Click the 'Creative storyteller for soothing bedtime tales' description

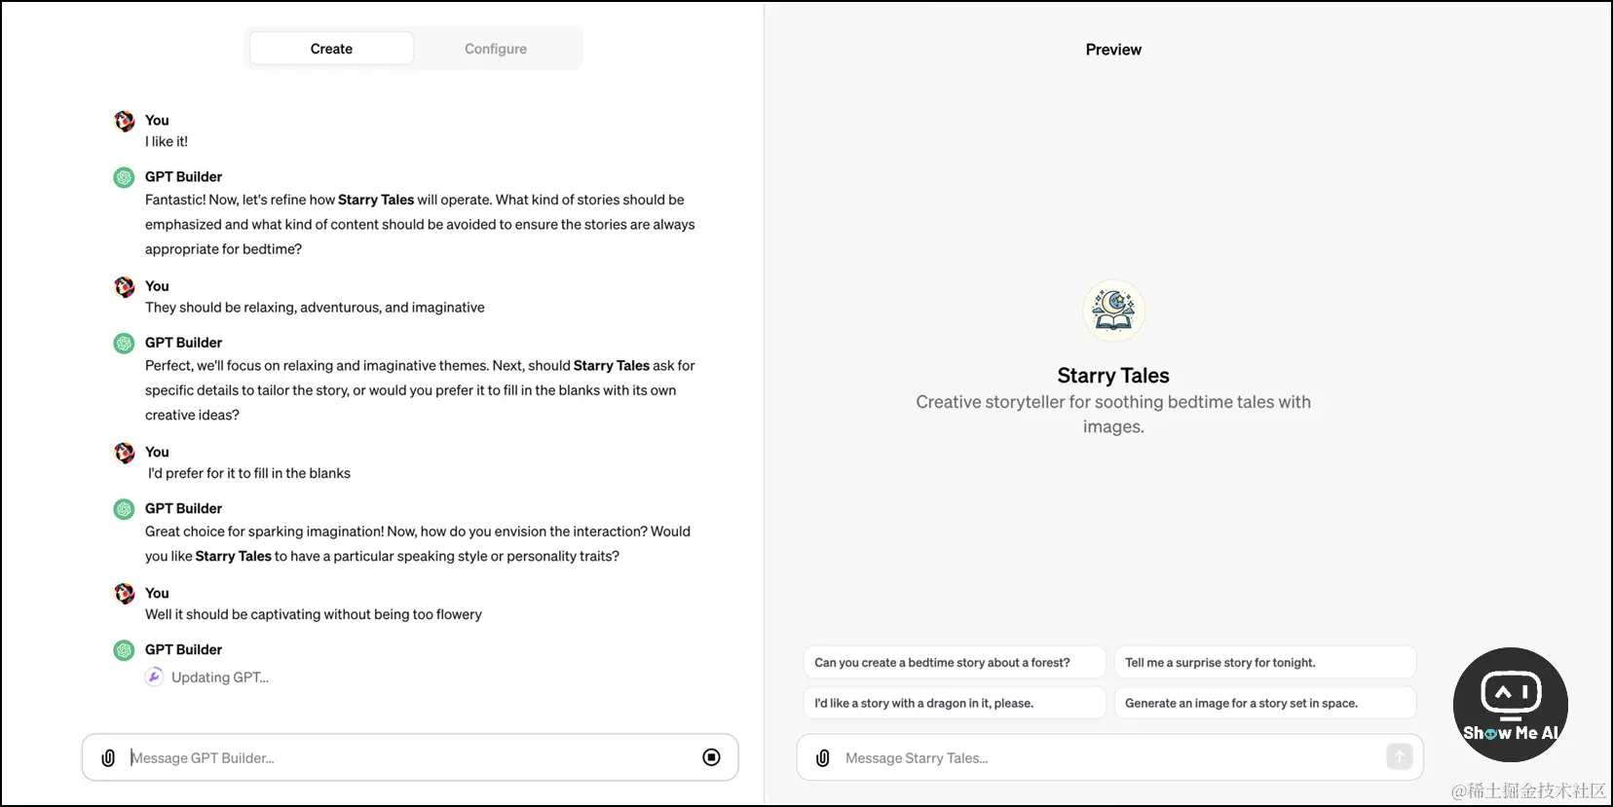(1113, 414)
